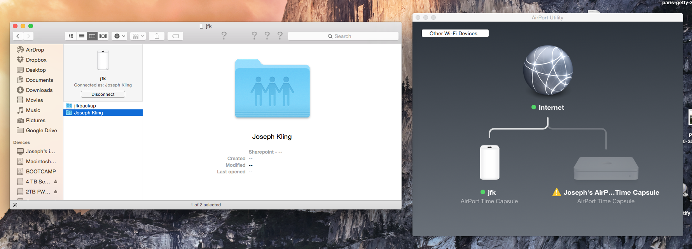Click the jfk device name label in AirPort Utility

pyautogui.click(x=492, y=192)
